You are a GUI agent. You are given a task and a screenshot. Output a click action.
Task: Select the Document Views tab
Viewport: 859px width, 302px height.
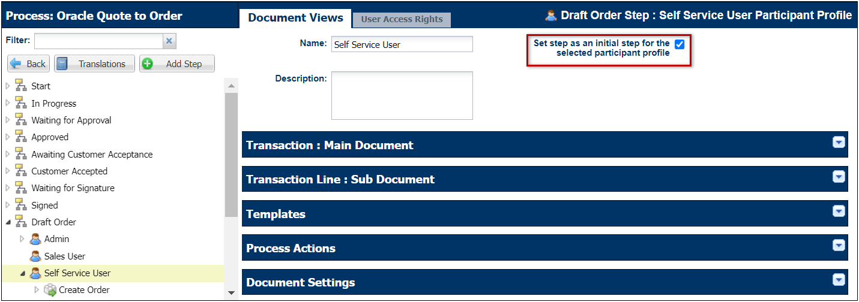[x=295, y=18]
